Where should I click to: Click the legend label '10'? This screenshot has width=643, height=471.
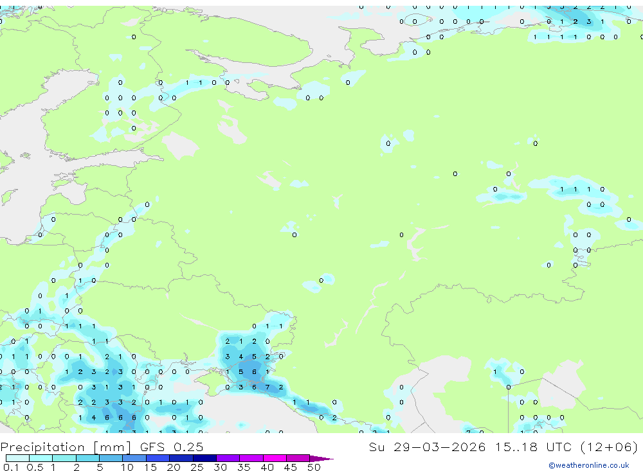click(127, 467)
